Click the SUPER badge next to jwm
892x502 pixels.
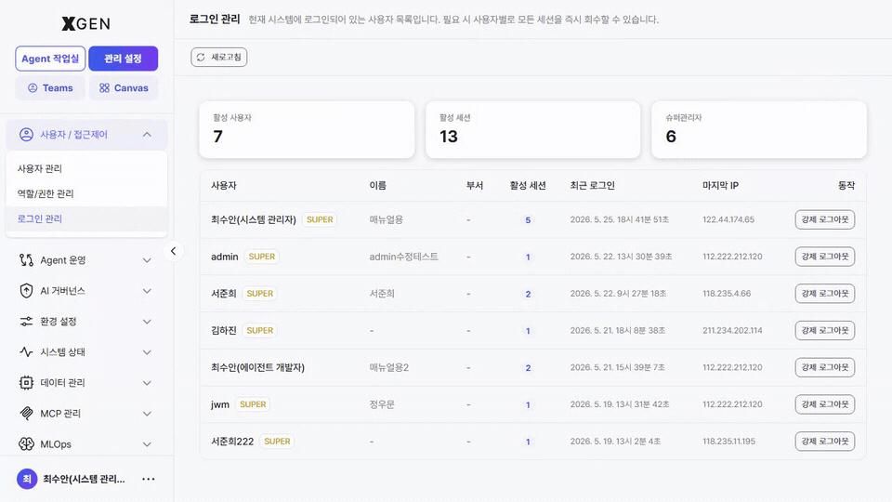point(253,404)
